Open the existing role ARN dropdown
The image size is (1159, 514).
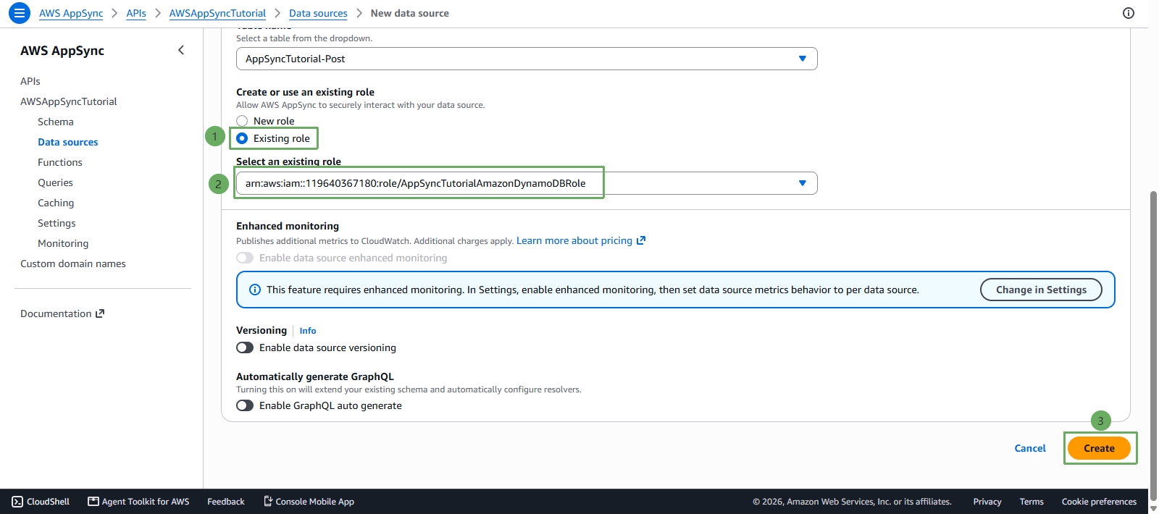[527, 183]
